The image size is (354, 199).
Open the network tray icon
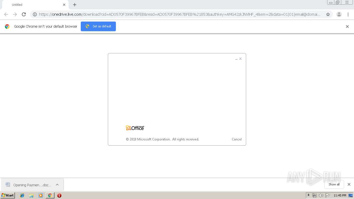pyautogui.click(x=314, y=195)
